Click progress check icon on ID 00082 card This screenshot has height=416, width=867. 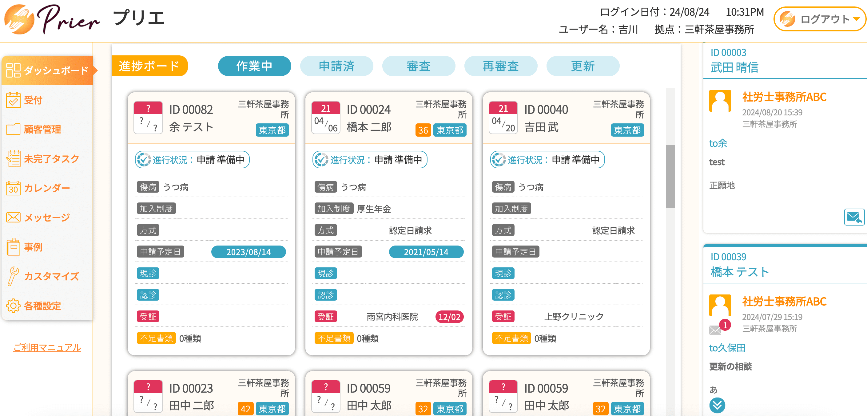point(144,160)
